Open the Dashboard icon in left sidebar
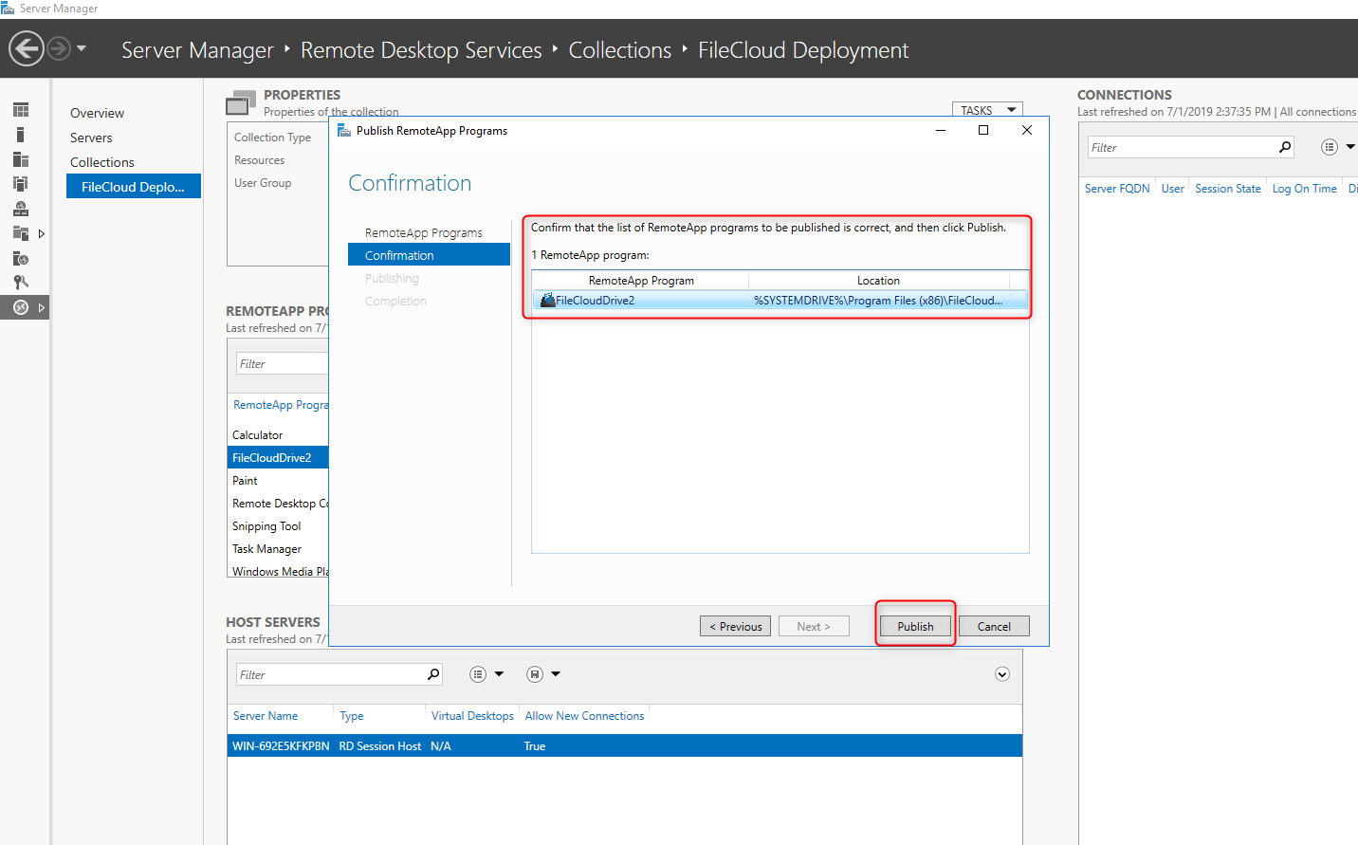Screen dimensions: 1358x845 pos(21,110)
